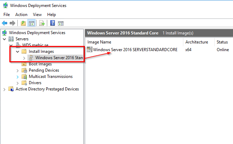
Task: Sort by the Architecture column header
Action: click(x=197, y=42)
